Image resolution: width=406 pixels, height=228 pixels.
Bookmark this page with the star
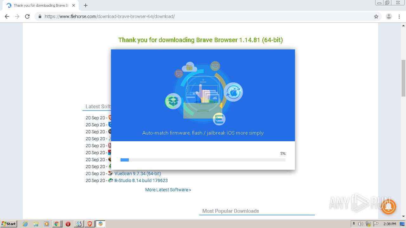click(376, 16)
